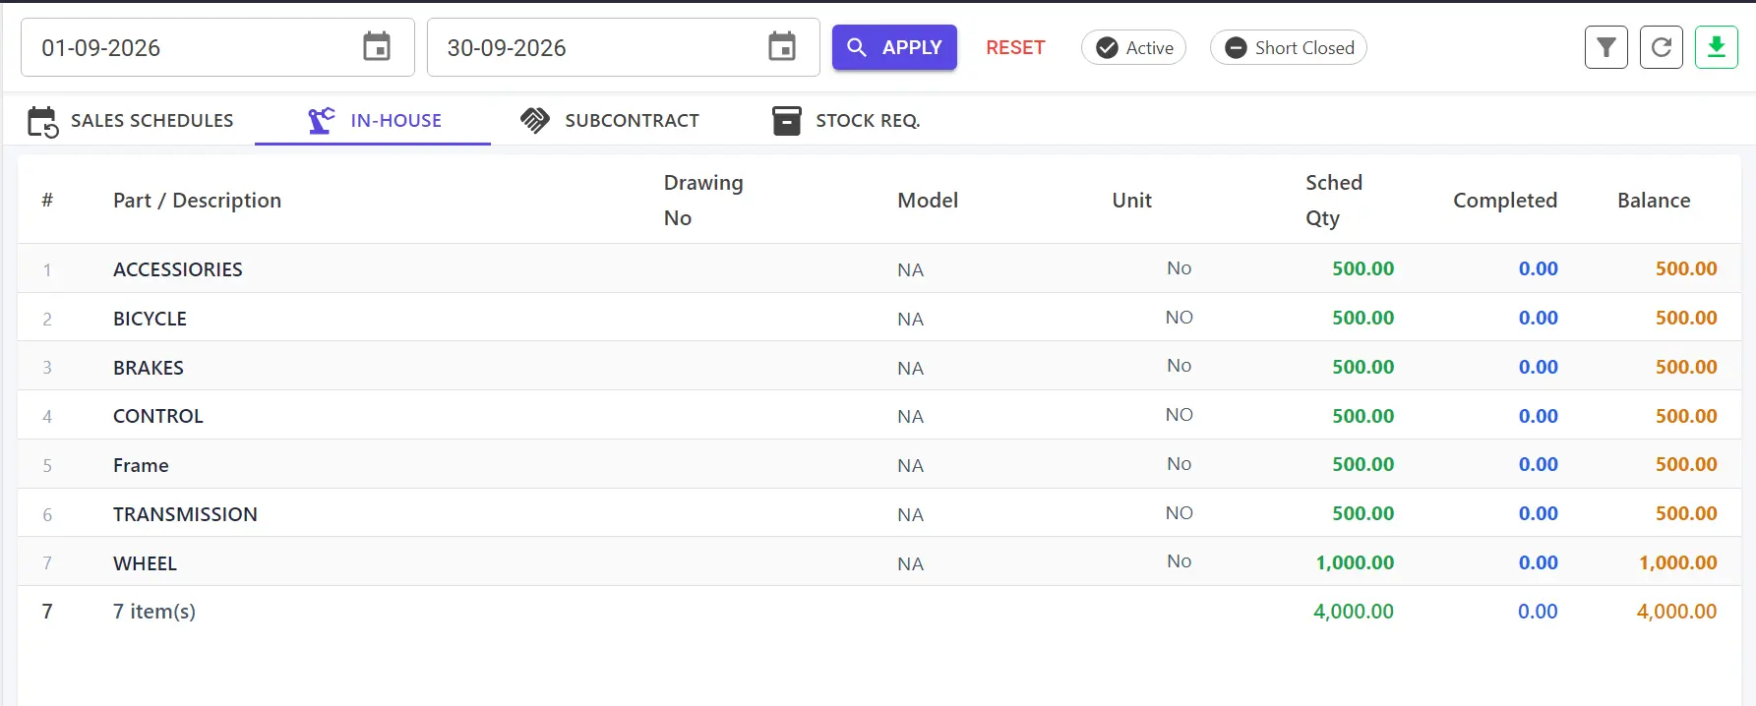Select the BICYCLE part row
Image resolution: width=1756 pixels, height=706 pixels.
(879, 318)
